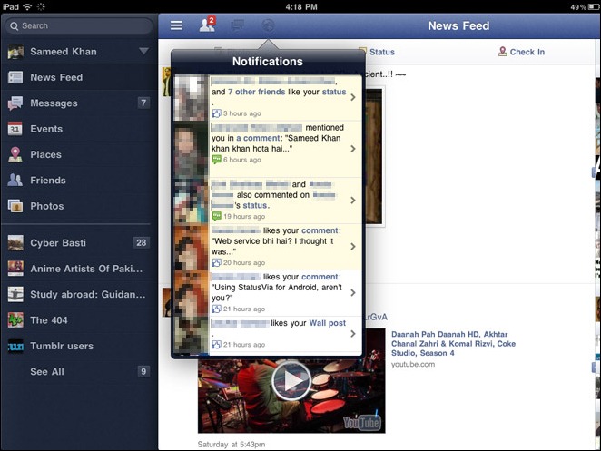Click the 7 other friends link
Image resolution: width=601 pixels, height=451 pixels.
256,92
